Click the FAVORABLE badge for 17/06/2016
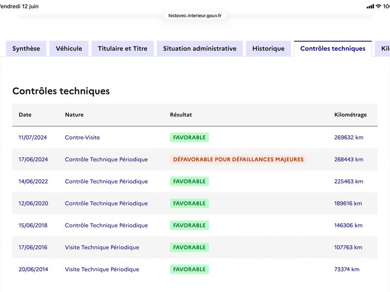This screenshot has height=292, width=390. point(189,247)
